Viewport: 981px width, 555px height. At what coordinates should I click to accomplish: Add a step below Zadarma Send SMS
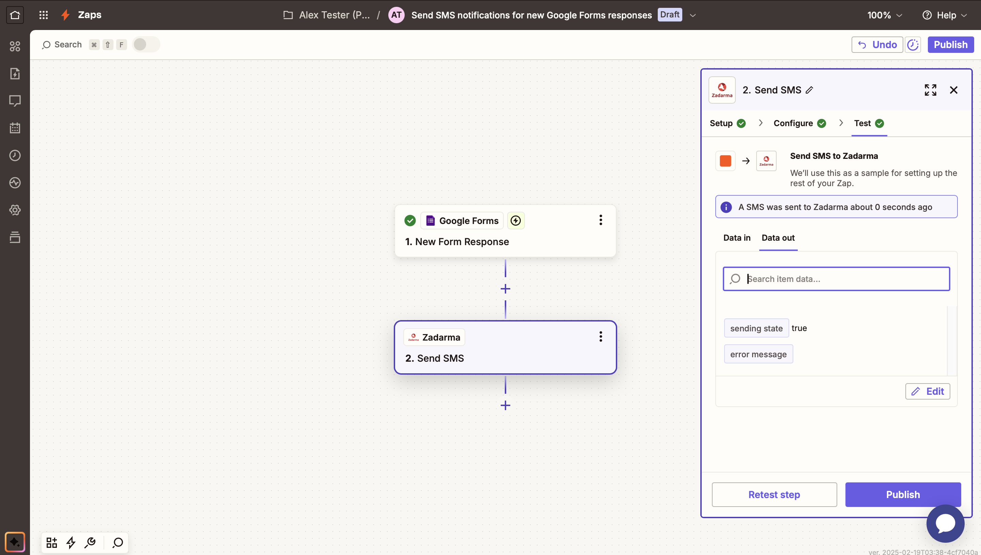click(505, 405)
